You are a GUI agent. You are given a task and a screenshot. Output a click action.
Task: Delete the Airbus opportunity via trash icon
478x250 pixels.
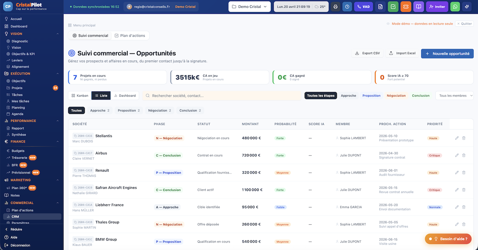tap(464, 155)
